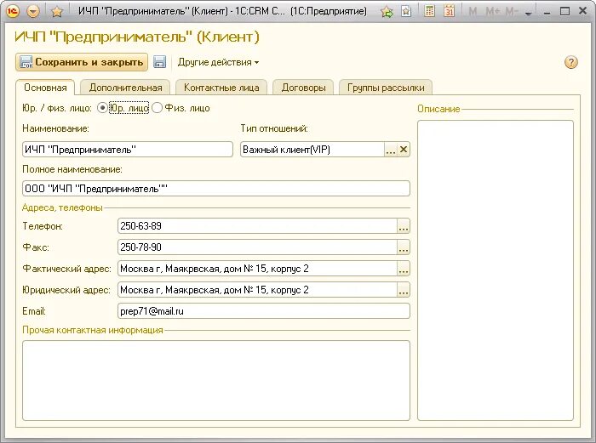Click the Тип отношений field
This screenshot has height=443, width=596.
312,150
